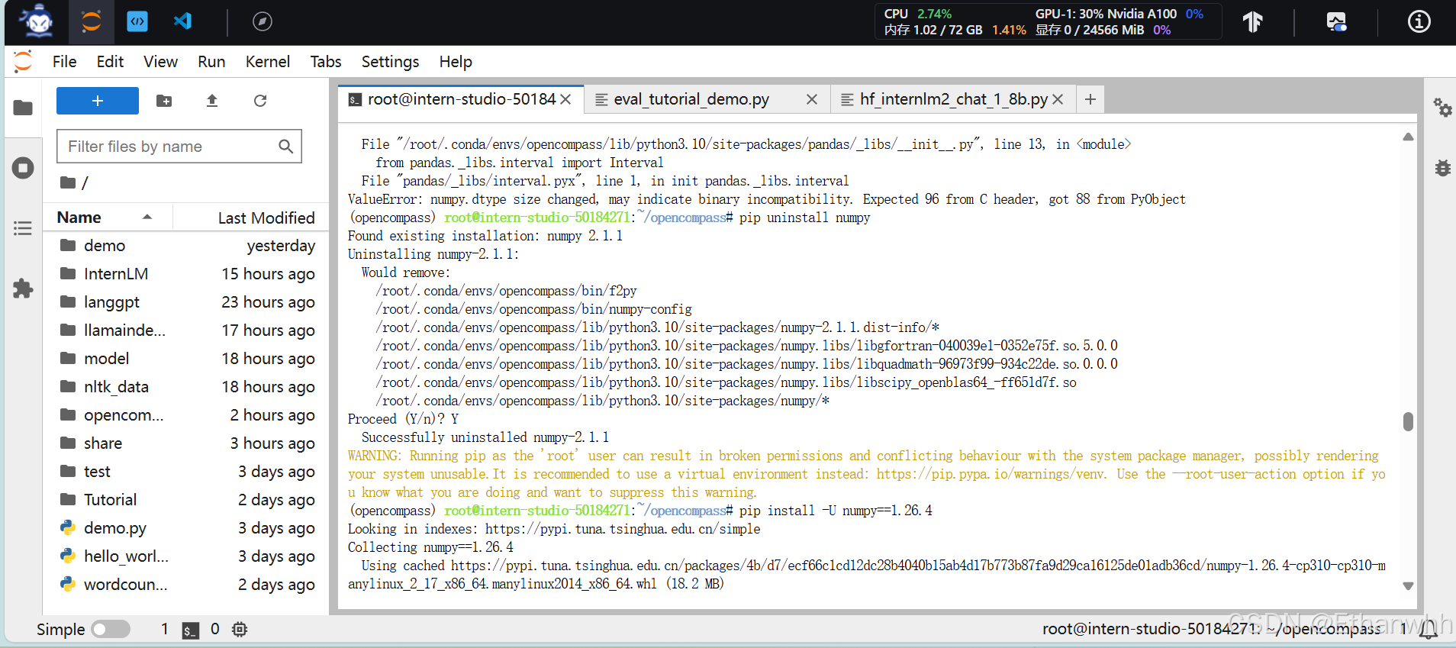Select the langgpt folder
Screen dimensions: 1456x648
pyautogui.click(x=185, y=302)
